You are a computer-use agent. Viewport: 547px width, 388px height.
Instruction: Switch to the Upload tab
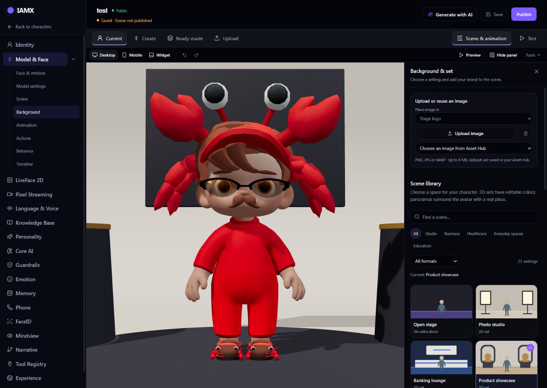226,38
